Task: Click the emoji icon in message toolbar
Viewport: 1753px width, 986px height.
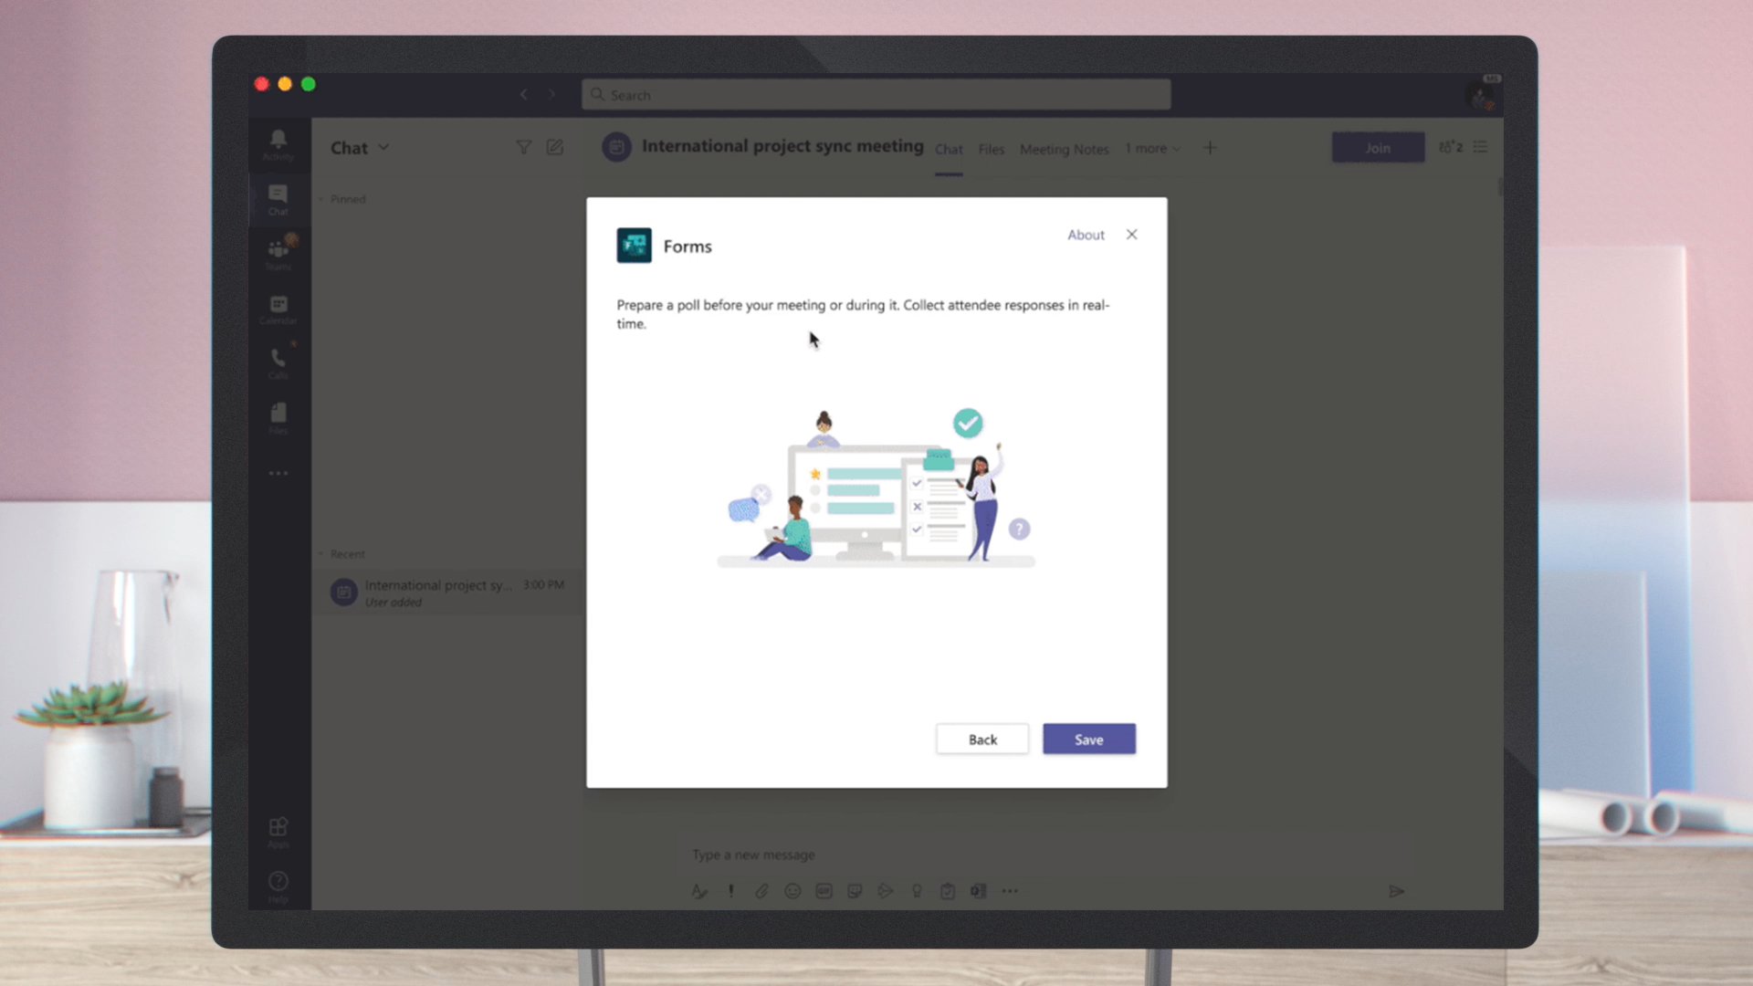Action: [793, 891]
